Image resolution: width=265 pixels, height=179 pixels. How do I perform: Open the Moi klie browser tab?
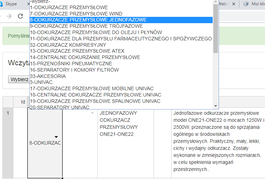tap(254, 4)
